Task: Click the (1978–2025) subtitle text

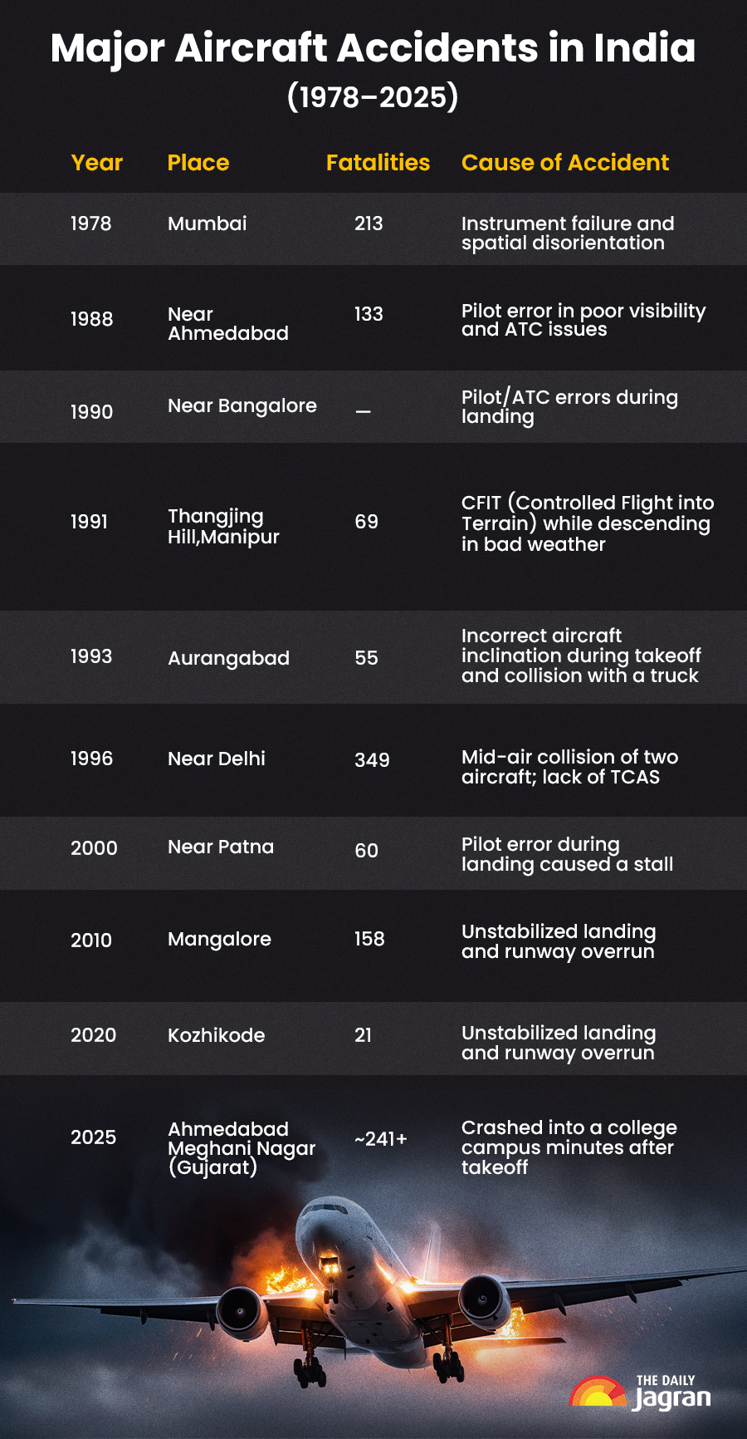Action: point(373,97)
